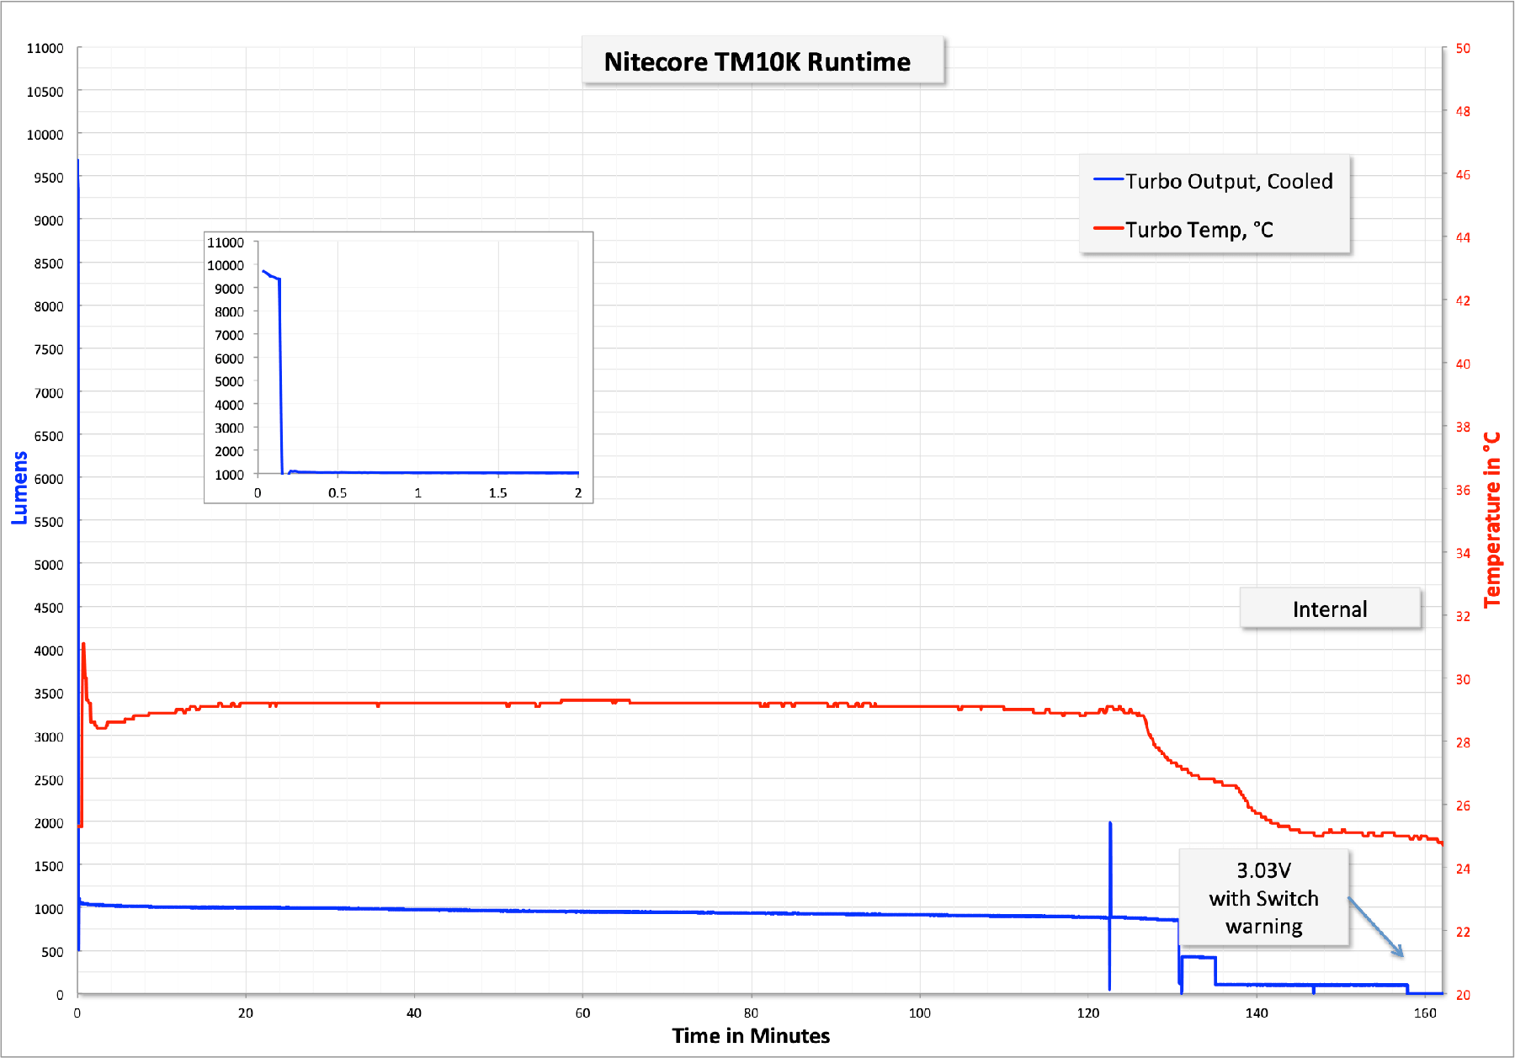
Task: Click the Internal label box
Action: point(1330,609)
